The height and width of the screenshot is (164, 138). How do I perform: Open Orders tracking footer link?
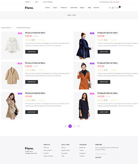click(48, 156)
